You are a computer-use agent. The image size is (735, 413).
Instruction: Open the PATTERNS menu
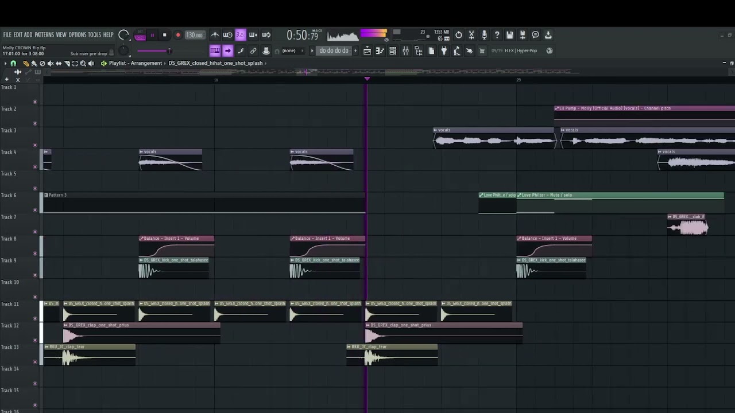44,35
